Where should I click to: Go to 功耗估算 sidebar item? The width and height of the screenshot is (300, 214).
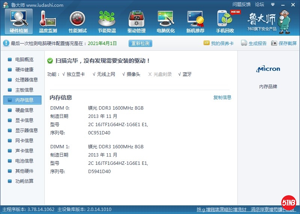click(x=24, y=181)
